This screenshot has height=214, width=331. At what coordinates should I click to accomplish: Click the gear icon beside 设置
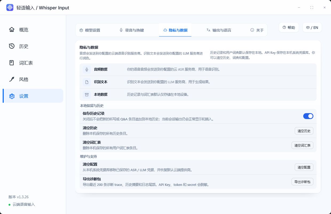pos(12,96)
